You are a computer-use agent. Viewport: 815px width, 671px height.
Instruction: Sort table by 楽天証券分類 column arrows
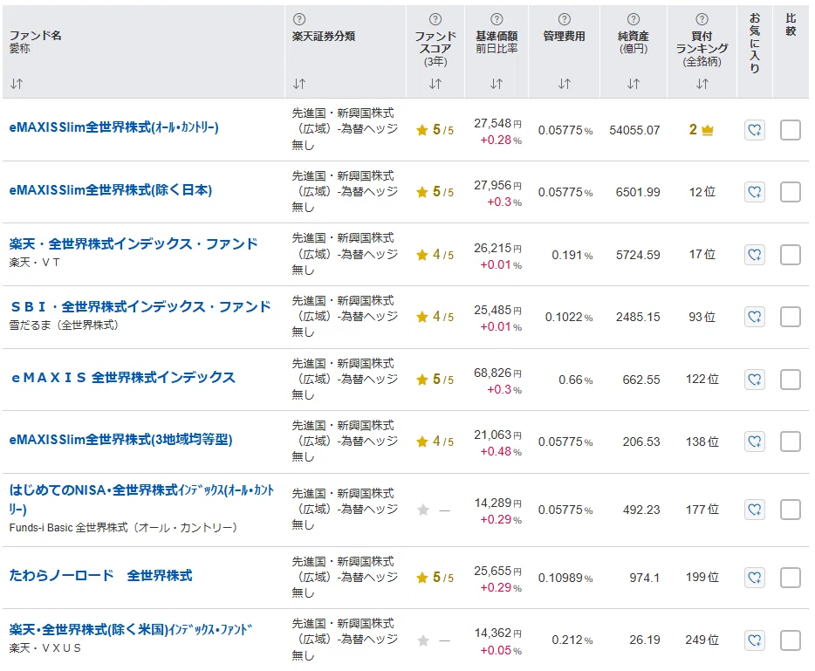[299, 84]
